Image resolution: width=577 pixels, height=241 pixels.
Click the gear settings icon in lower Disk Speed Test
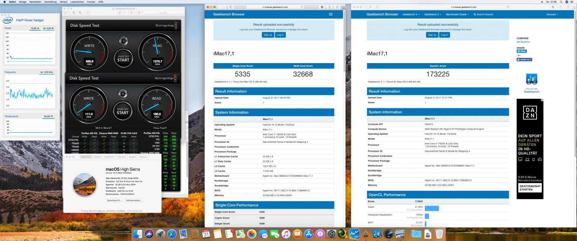click(x=123, y=94)
